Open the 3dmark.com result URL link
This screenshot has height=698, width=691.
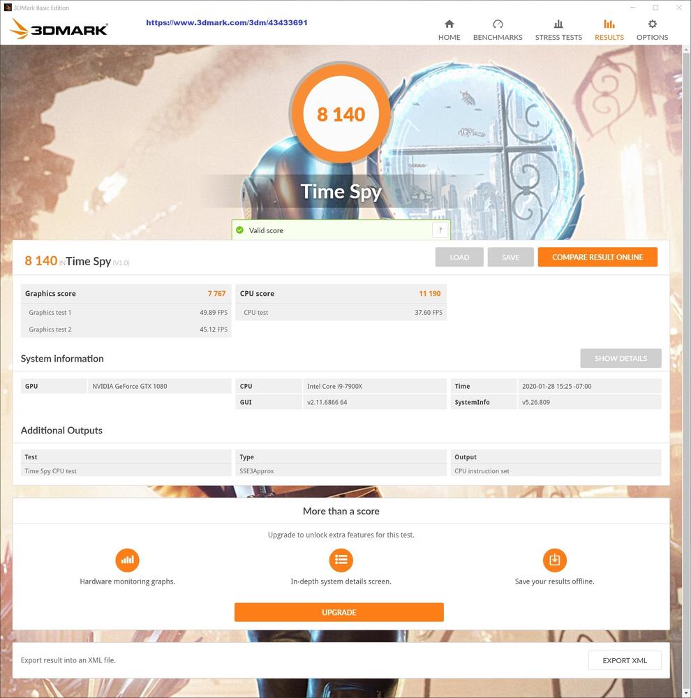coord(227,23)
